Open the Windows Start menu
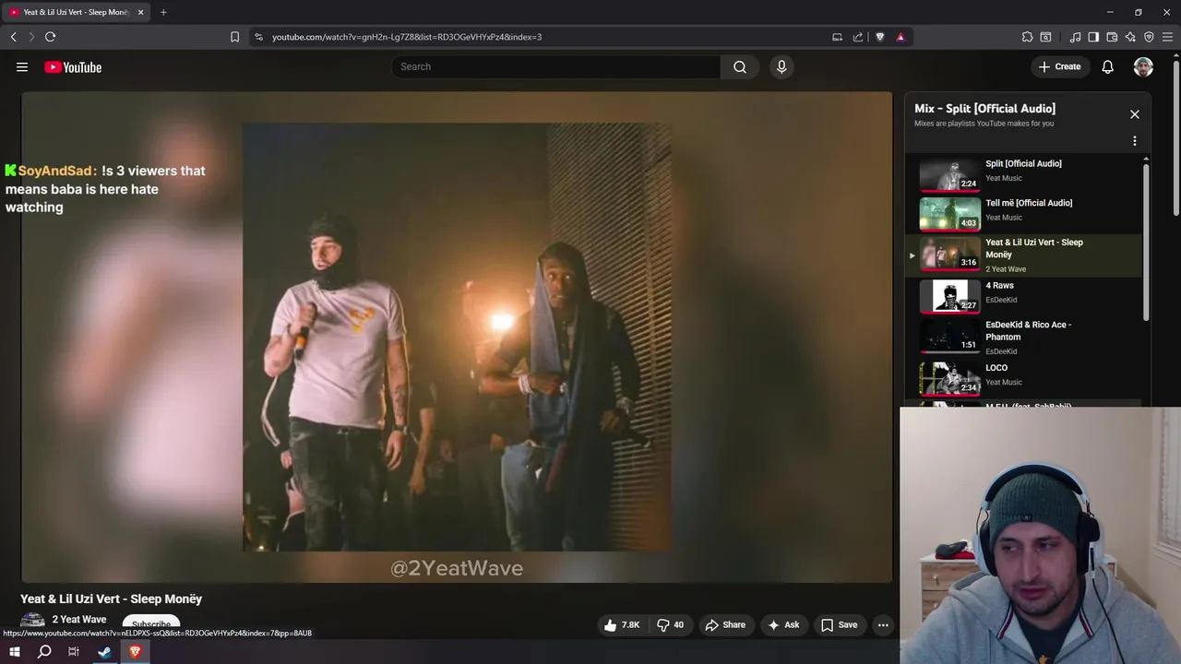 (14, 652)
